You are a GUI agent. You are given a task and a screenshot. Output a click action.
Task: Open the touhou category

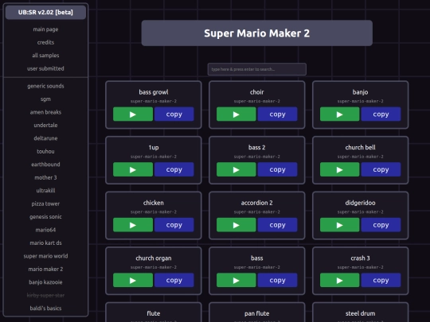coord(45,151)
